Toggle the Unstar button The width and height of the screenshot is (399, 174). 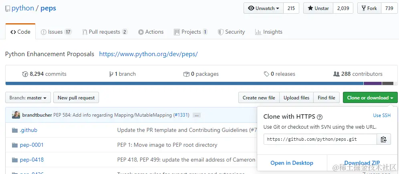pyautogui.click(x=318, y=8)
